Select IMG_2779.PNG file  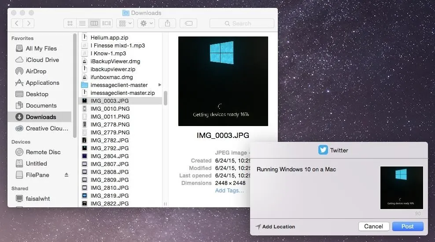121,132
